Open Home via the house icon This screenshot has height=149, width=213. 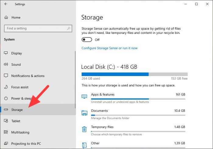(x=6, y=18)
